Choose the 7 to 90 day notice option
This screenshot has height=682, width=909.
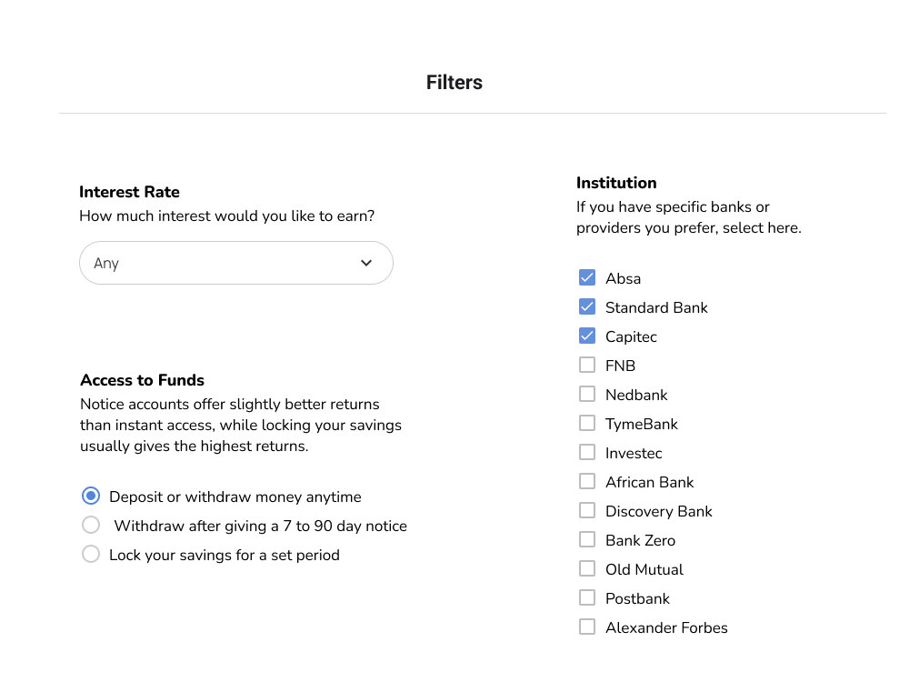[91, 525]
